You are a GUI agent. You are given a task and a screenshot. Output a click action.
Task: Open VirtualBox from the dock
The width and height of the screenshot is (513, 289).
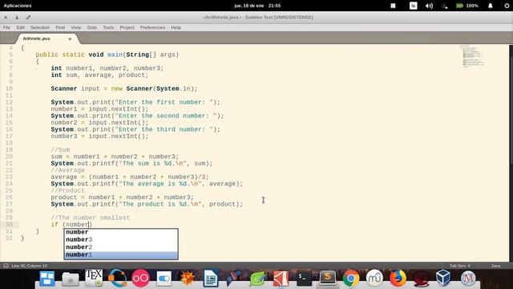click(444, 279)
